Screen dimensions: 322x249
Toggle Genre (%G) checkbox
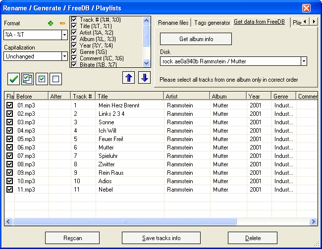click(x=74, y=51)
